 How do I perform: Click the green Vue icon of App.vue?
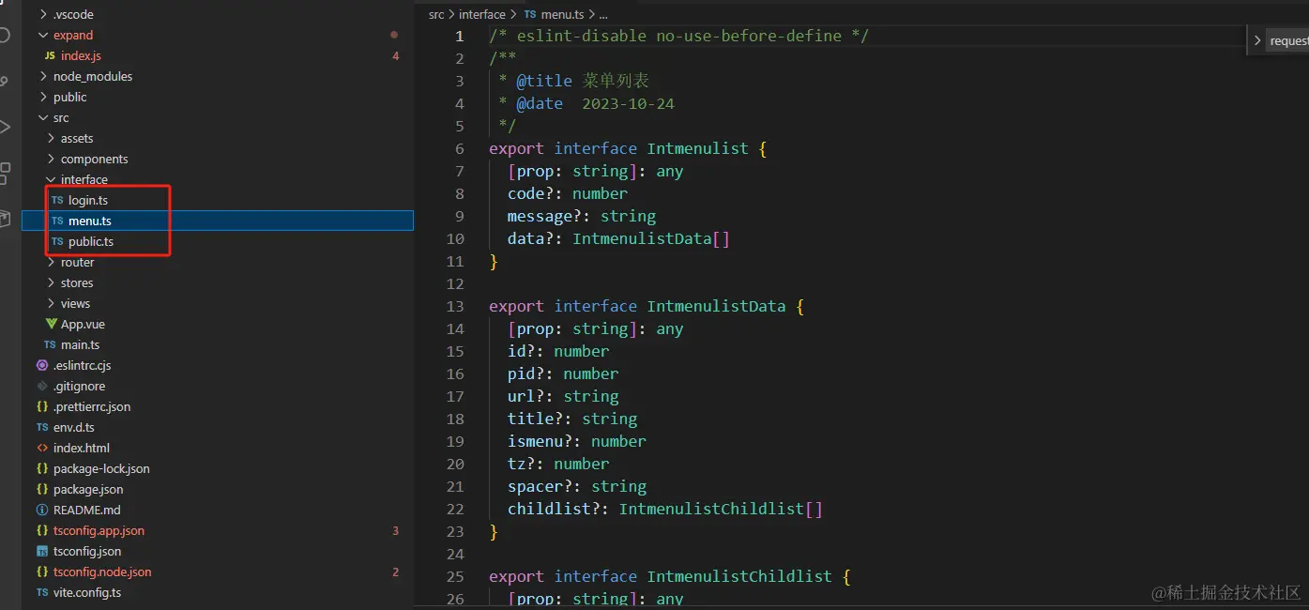52,325
